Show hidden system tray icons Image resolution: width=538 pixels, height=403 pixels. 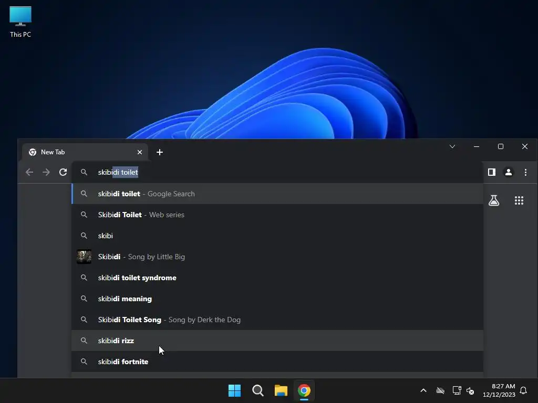click(x=423, y=390)
